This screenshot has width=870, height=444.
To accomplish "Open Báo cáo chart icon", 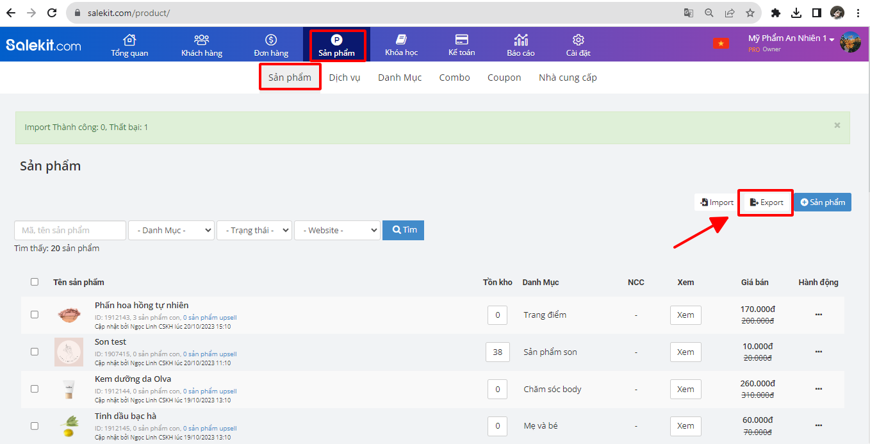I will (521, 40).
